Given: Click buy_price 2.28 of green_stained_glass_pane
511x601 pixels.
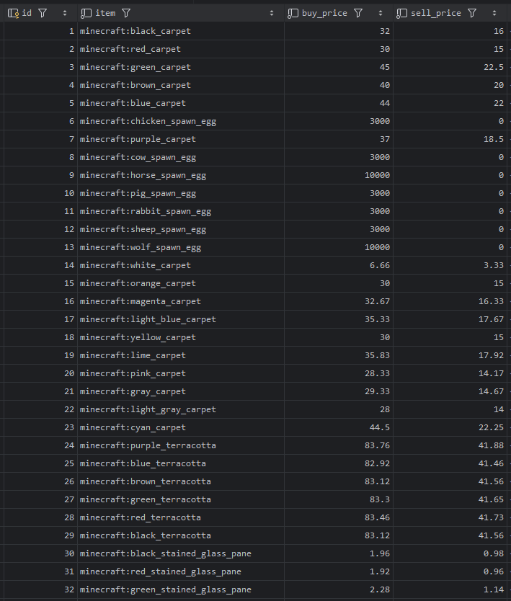Looking at the screenshot, I should point(339,589).
